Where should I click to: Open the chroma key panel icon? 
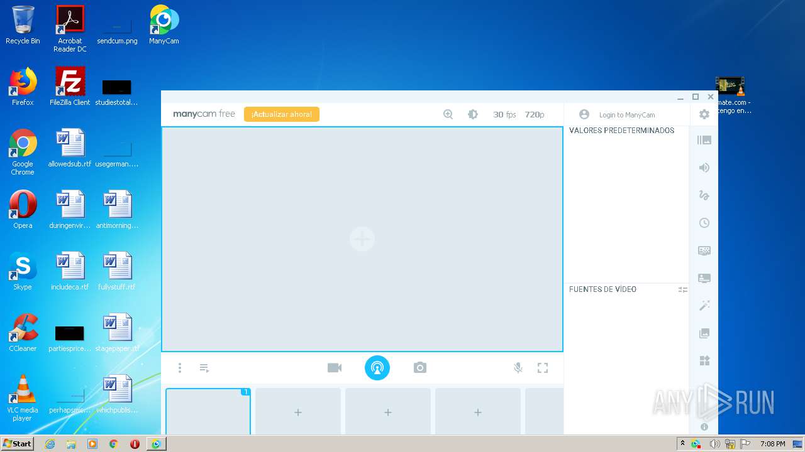[704, 250]
